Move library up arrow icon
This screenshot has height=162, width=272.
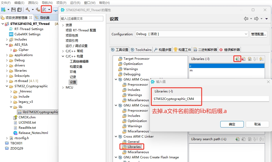coord(255,59)
